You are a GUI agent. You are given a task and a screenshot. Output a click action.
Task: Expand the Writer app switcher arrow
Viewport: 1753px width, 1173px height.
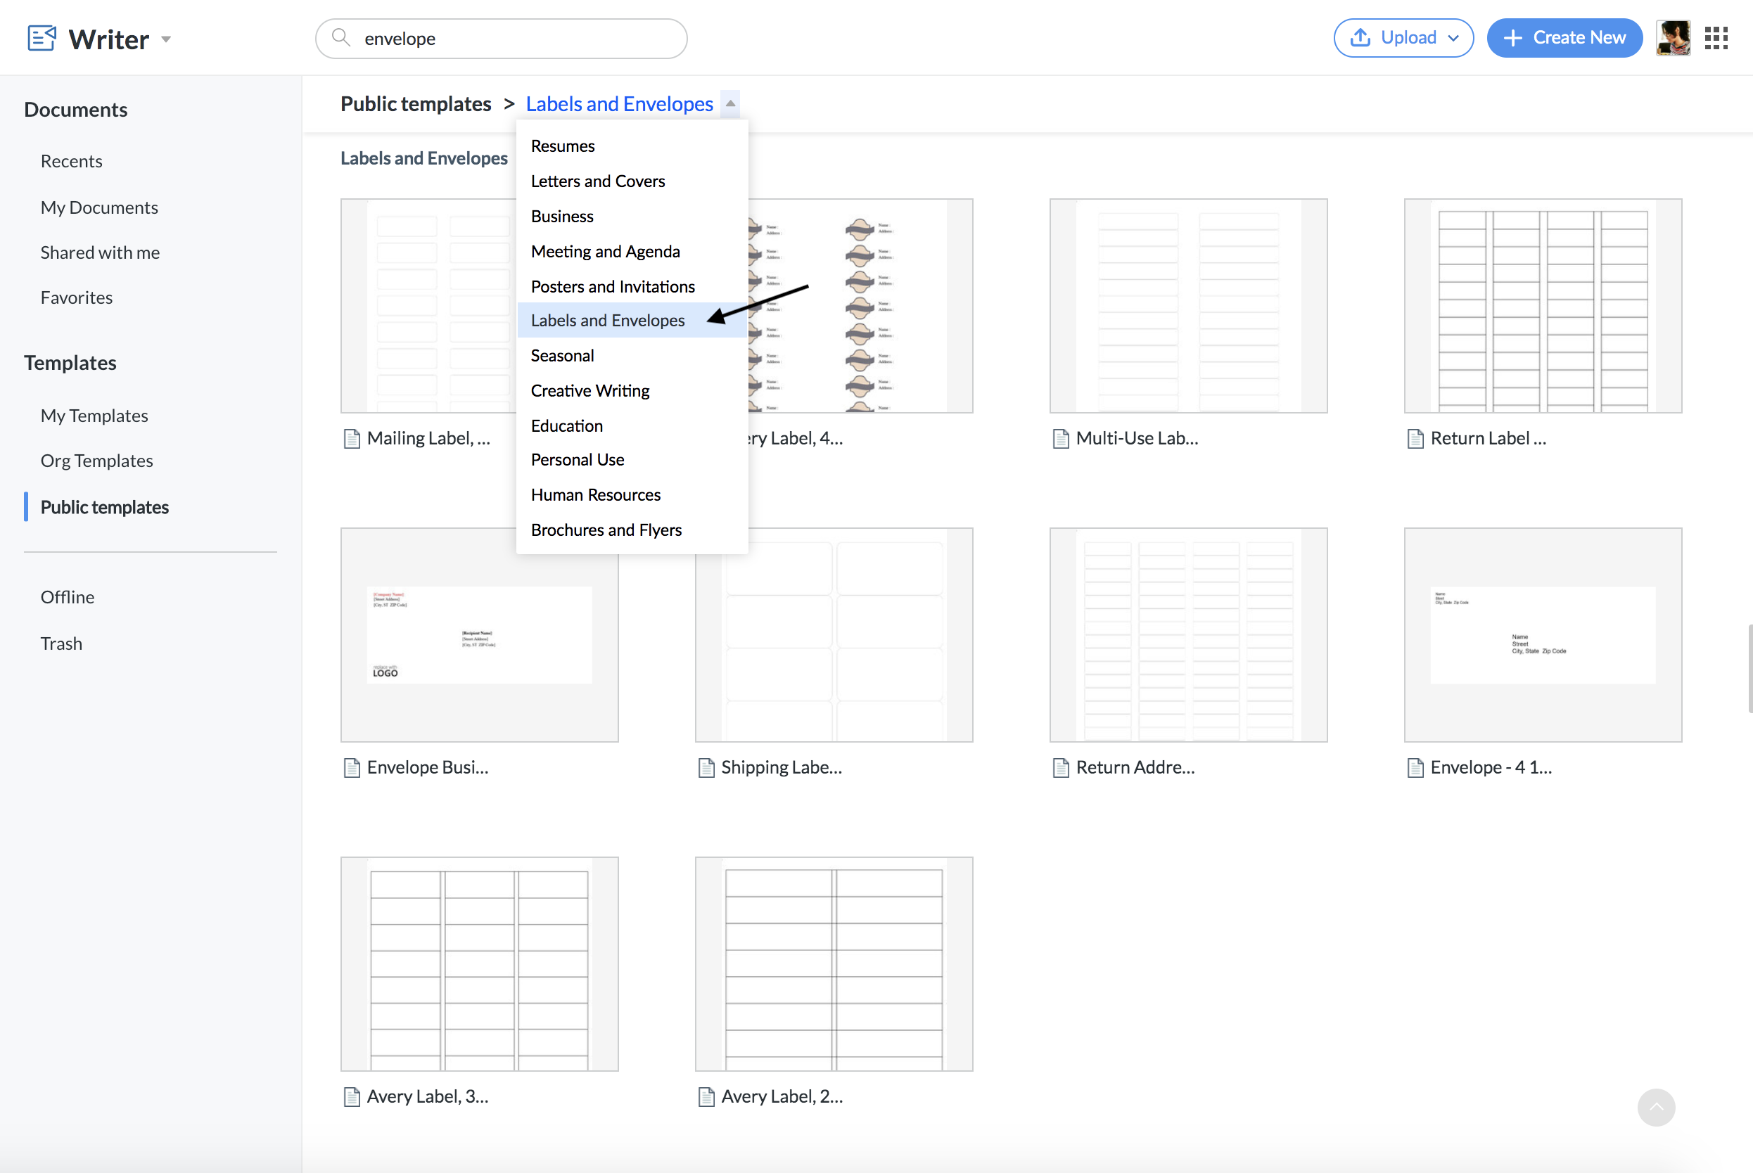coord(166,39)
